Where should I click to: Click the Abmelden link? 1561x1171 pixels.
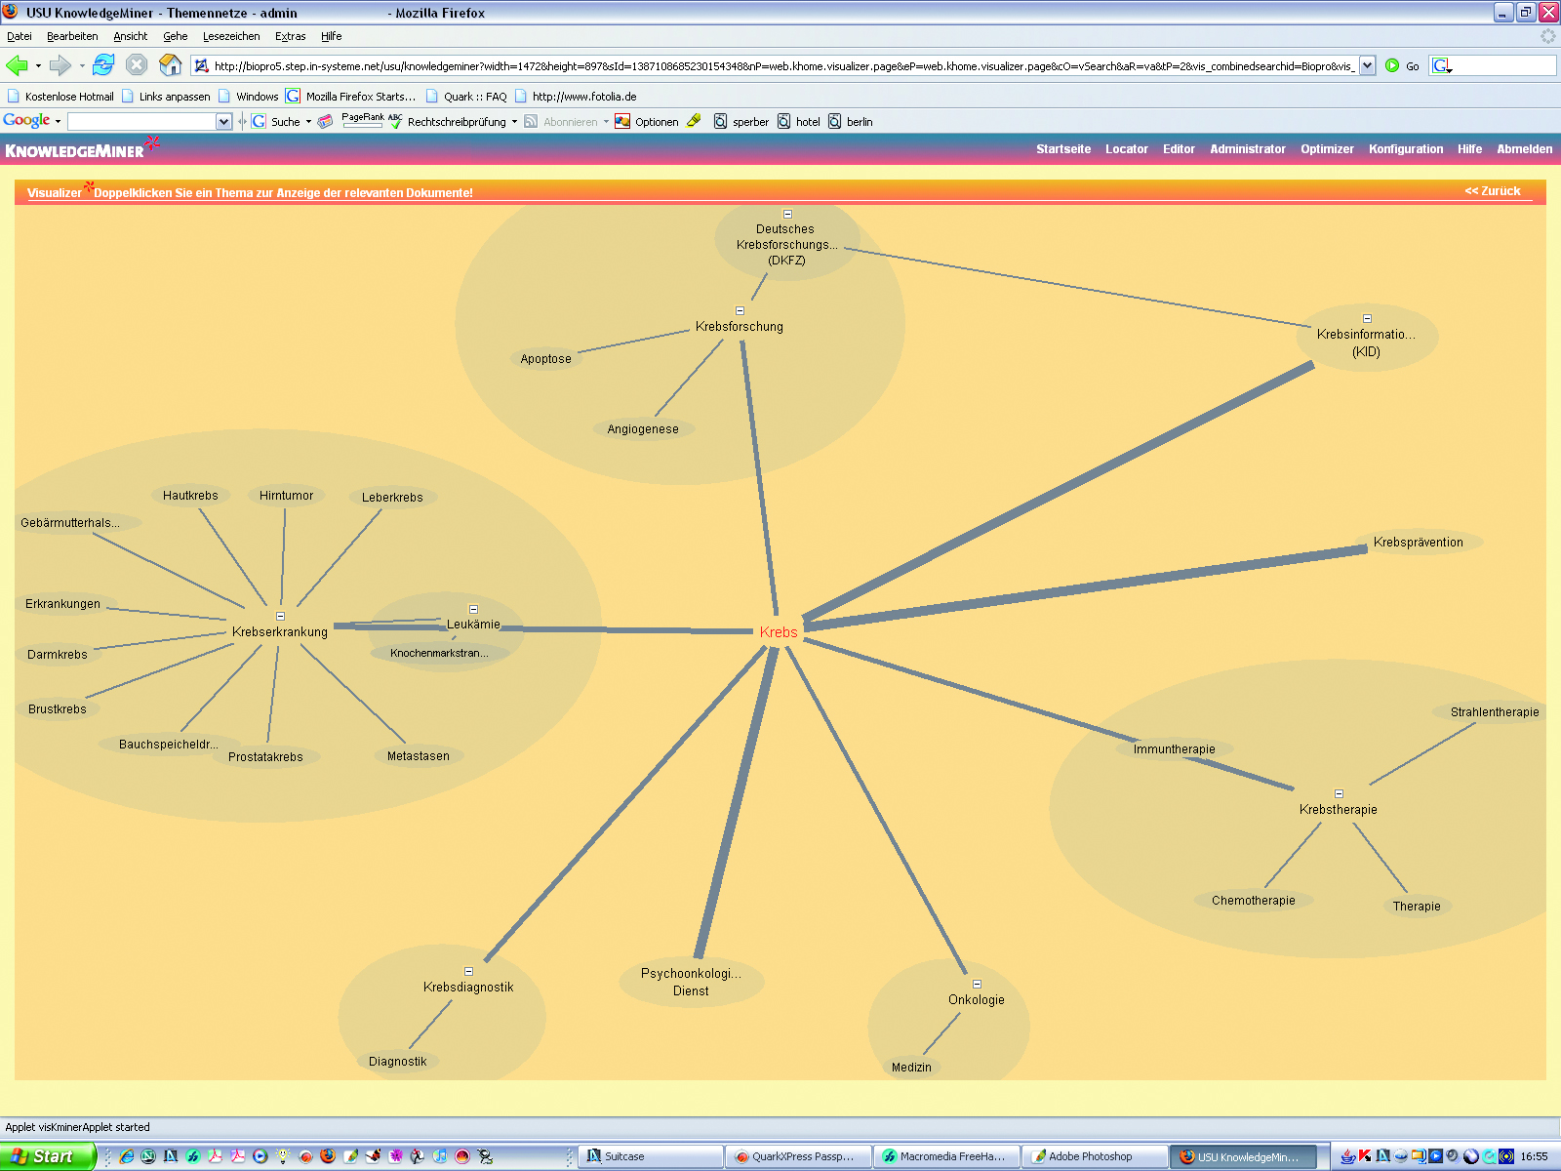tap(1524, 149)
